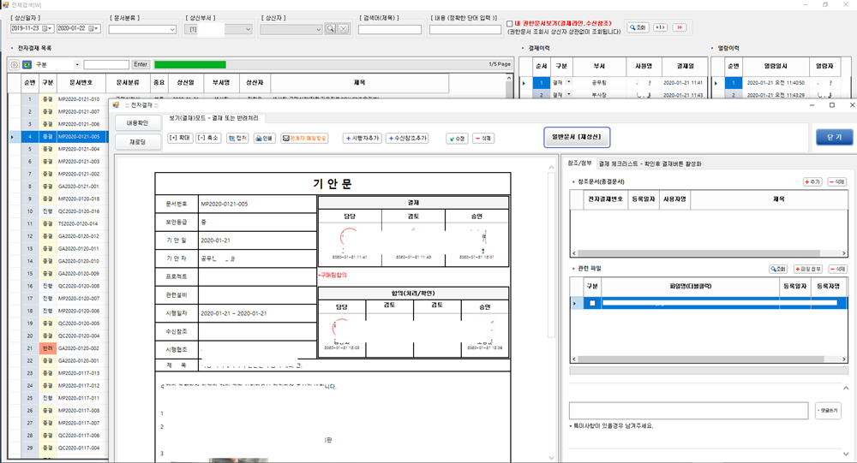Click the 검색어(제목) input field
The image size is (857, 463).
(390, 29)
